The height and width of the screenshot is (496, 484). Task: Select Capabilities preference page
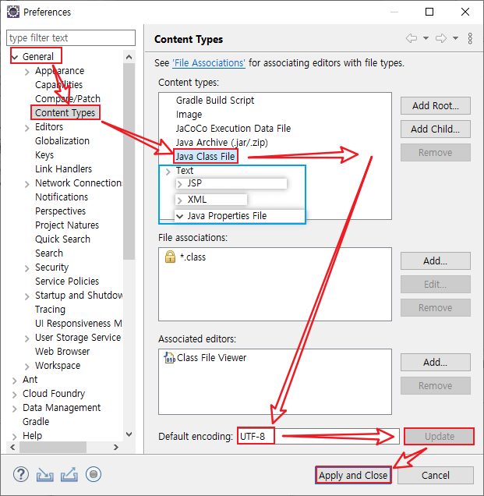pyautogui.click(x=58, y=85)
